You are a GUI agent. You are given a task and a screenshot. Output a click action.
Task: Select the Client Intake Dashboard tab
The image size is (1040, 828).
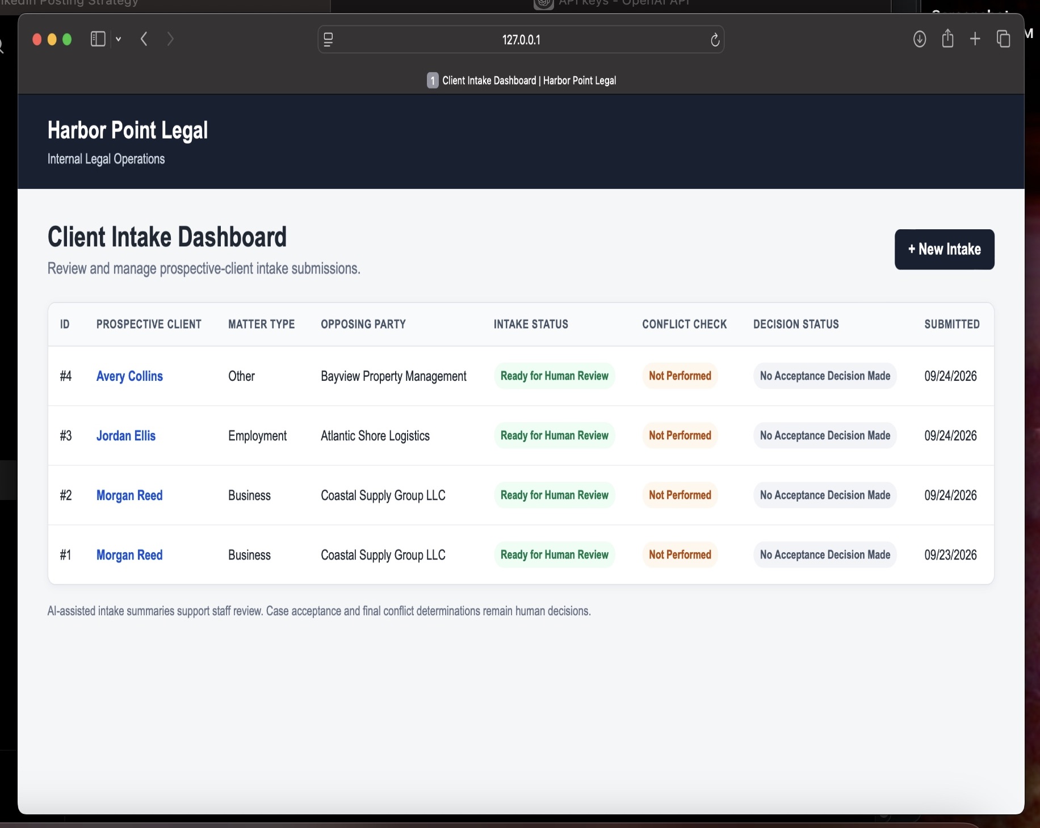(x=521, y=81)
